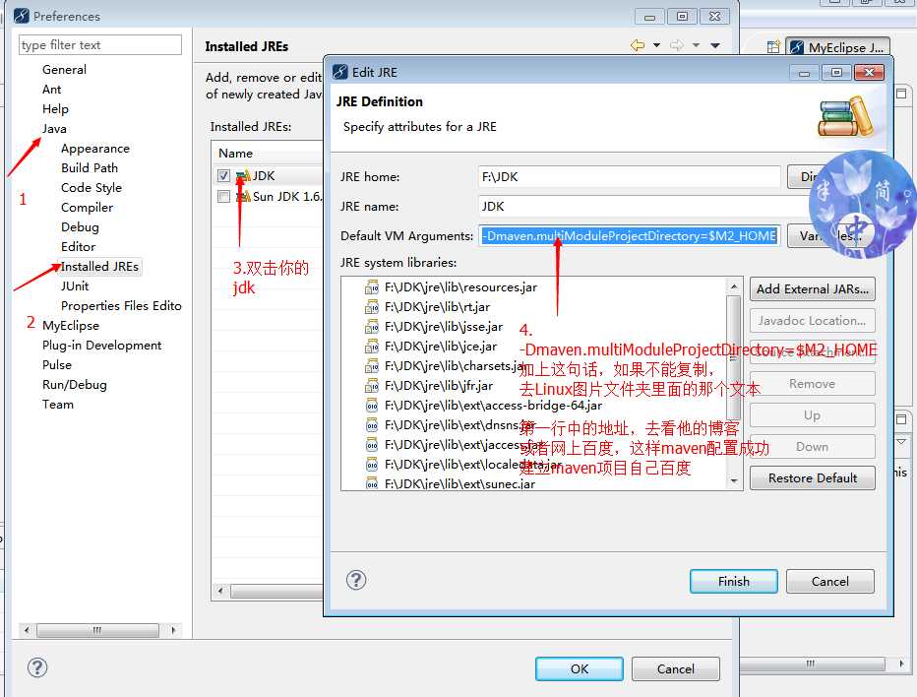This screenshot has height=697, width=917.
Task: Open the JUnit preferences page
Action: click(75, 286)
